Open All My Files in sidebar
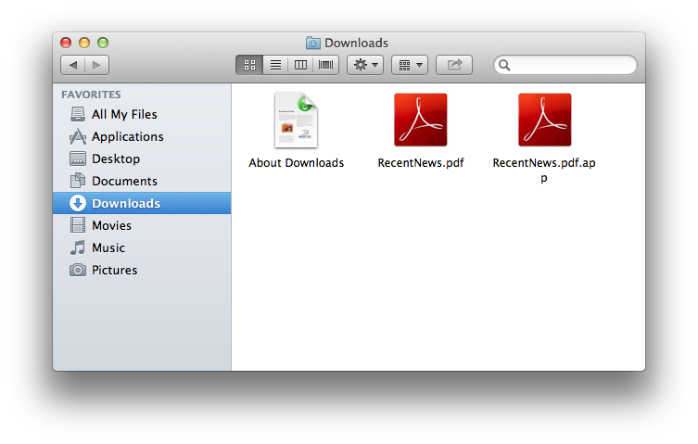The height and width of the screenshot is (444, 698). pos(124,114)
